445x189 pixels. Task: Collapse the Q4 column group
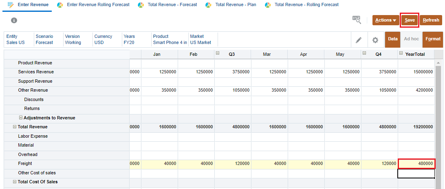[x=364, y=53]
